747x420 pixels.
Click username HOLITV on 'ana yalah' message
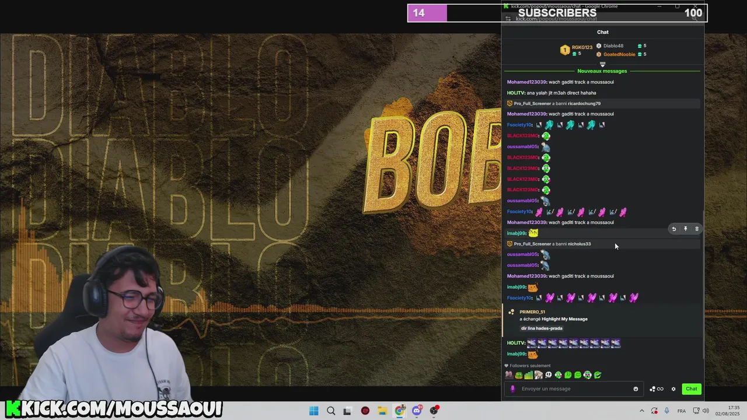tap(516, 93)
